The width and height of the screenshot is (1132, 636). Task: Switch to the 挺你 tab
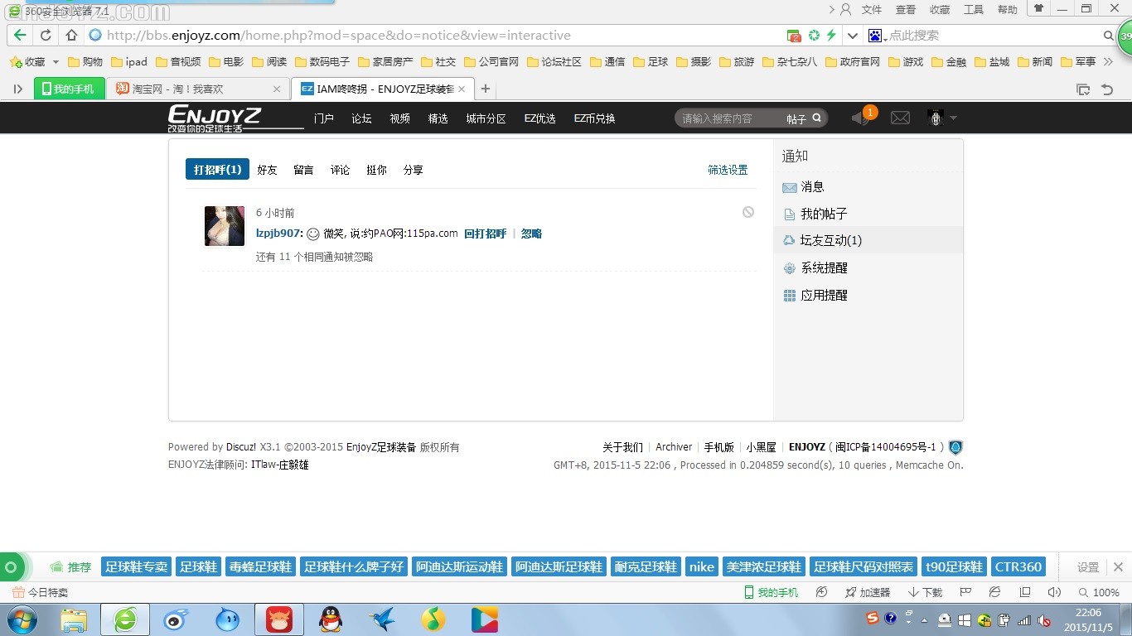click(x=376, y=170)
